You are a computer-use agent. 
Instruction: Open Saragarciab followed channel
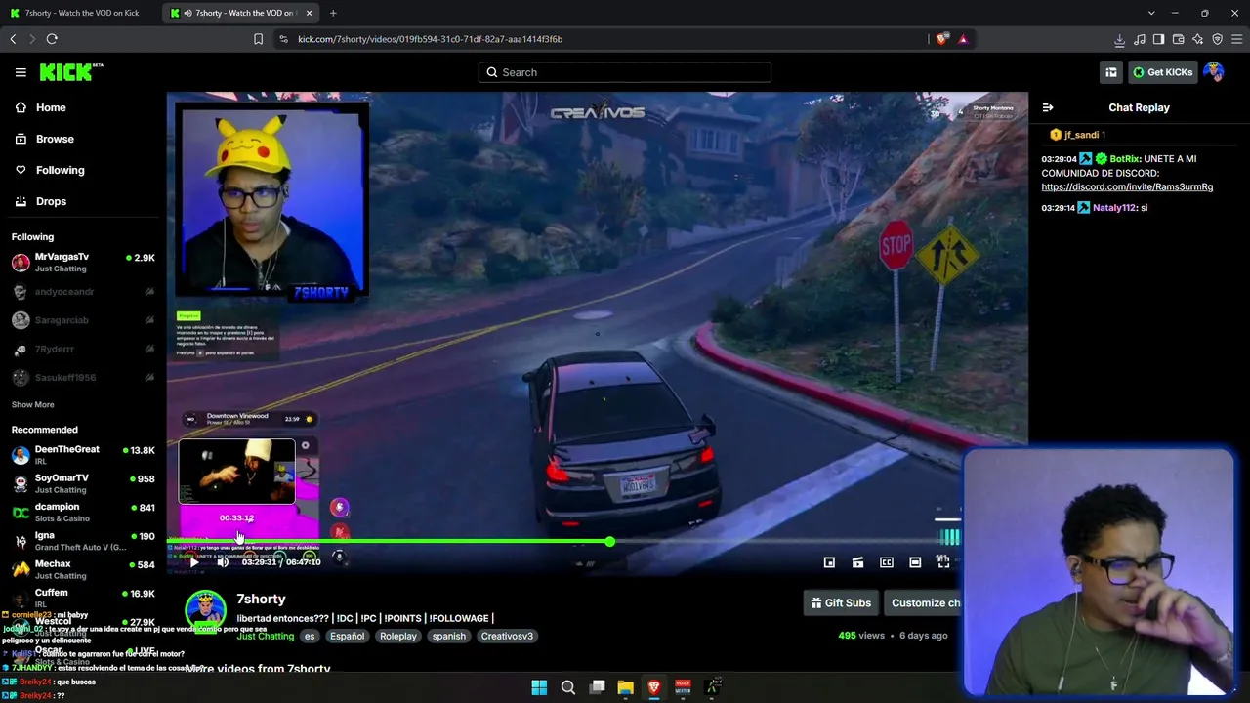coord(83,320)
